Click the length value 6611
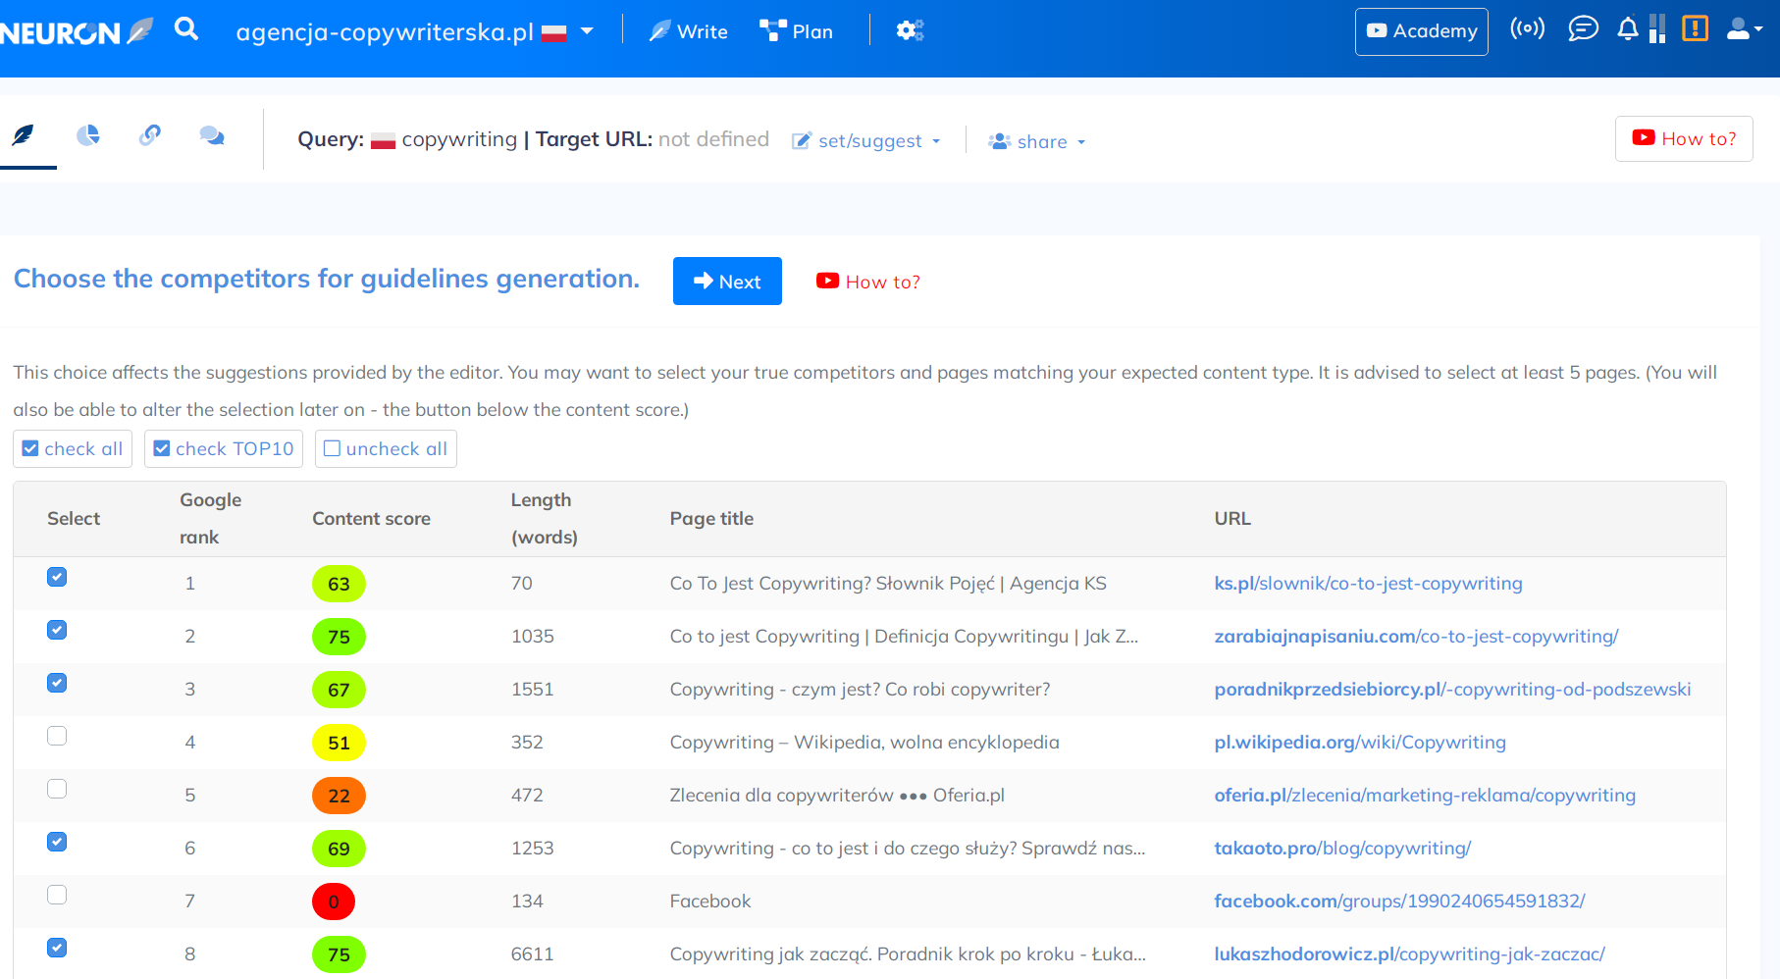 tap(532, 954)
